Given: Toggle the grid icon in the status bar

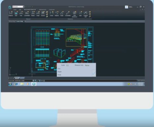Looking at the screenshot, I should tap(33, 81).
